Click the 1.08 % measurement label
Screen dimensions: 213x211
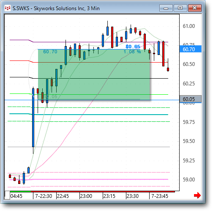coord(132,52)
